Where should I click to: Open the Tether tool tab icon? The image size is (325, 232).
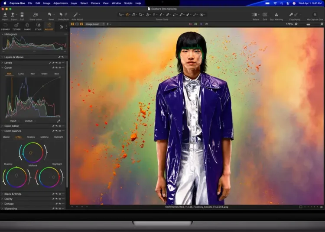[x=16, y=26]
